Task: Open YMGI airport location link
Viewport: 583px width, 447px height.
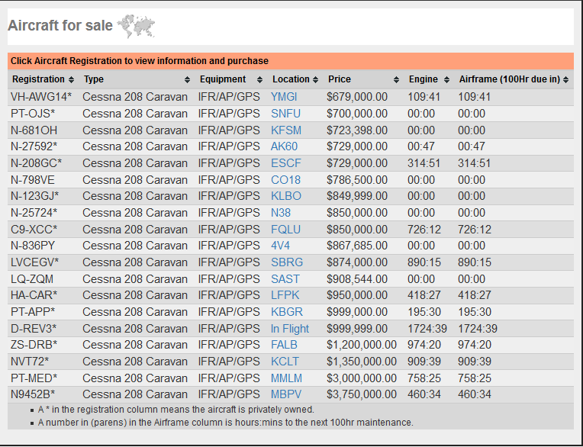Action: (x=284, y=97)
